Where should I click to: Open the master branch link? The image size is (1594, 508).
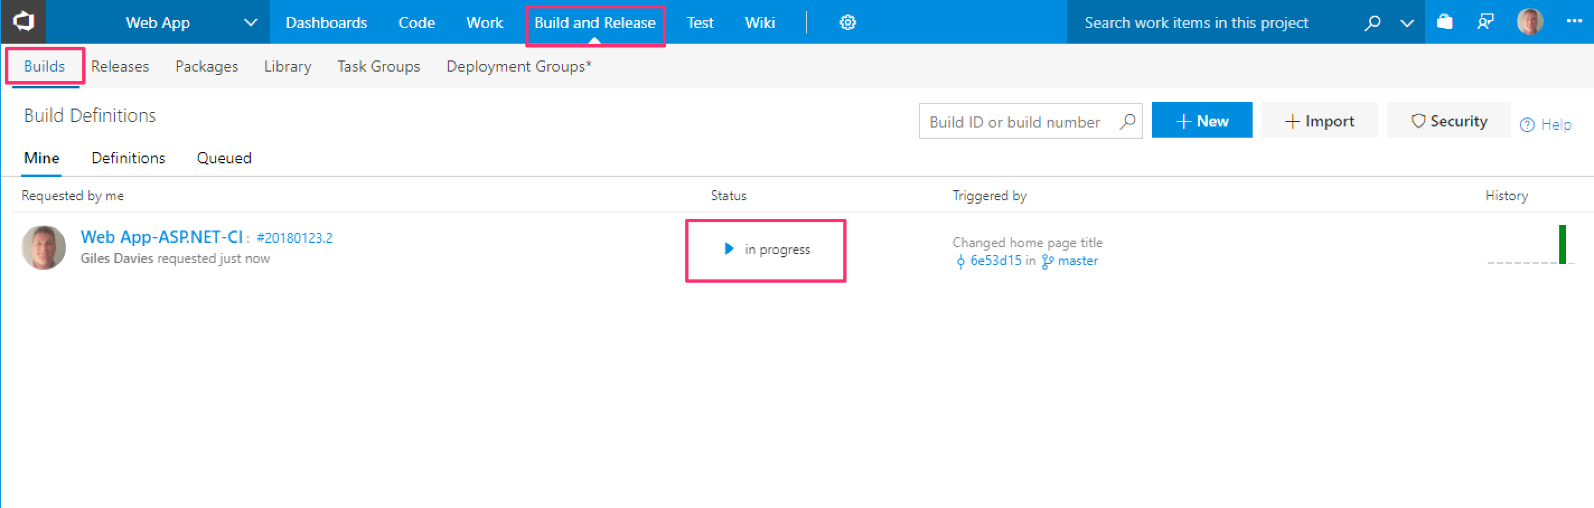1077,261
